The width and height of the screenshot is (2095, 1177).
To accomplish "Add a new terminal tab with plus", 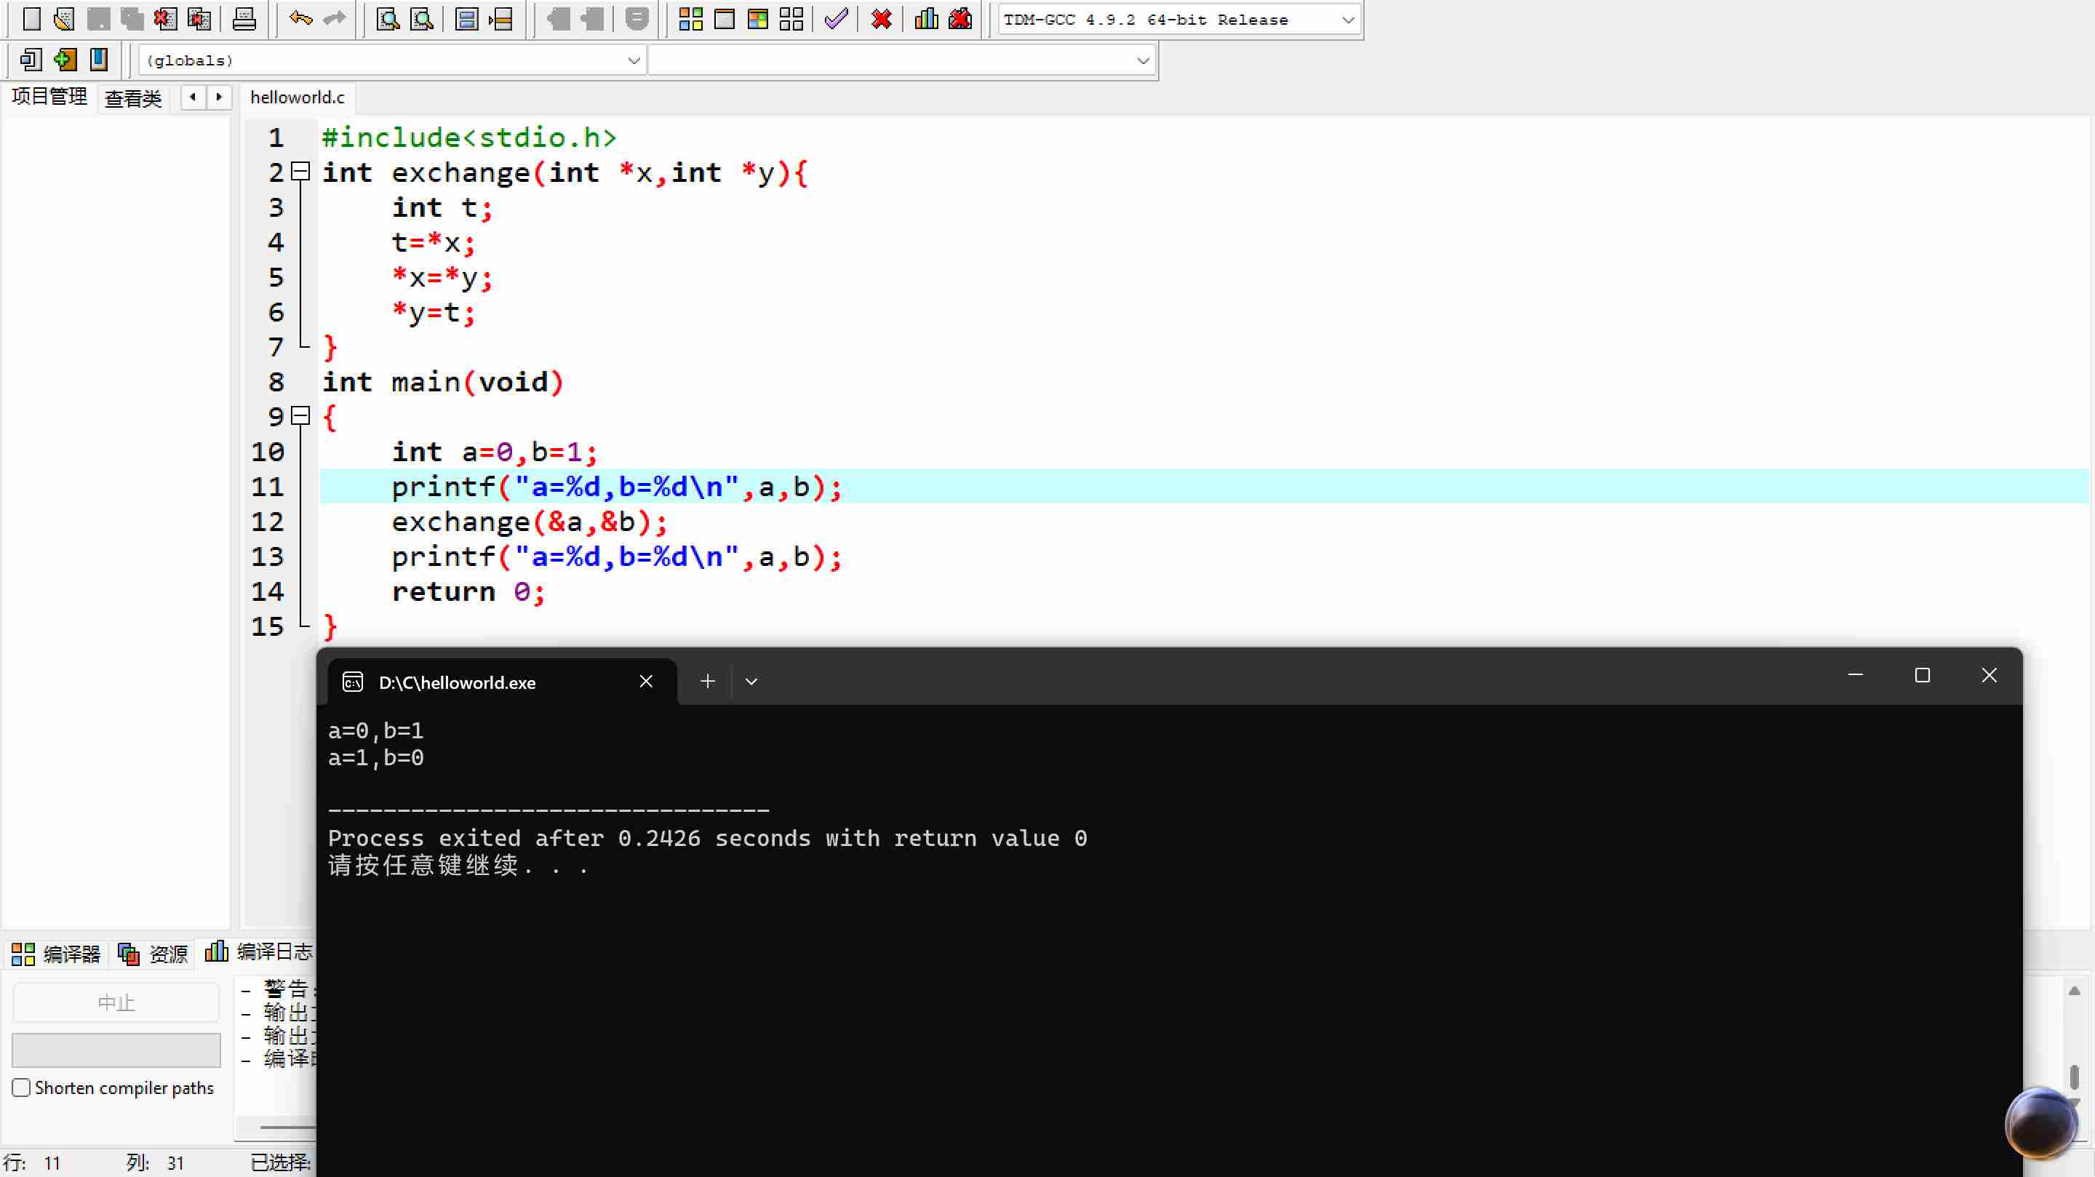I will (x=708, y=682).
